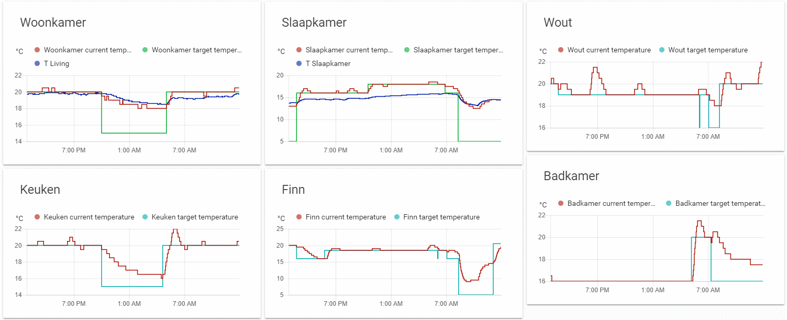Click the Wout card title

click(558, 23)
